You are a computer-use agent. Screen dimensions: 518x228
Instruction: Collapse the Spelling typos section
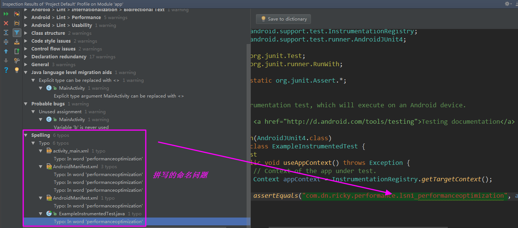(25, 135)
